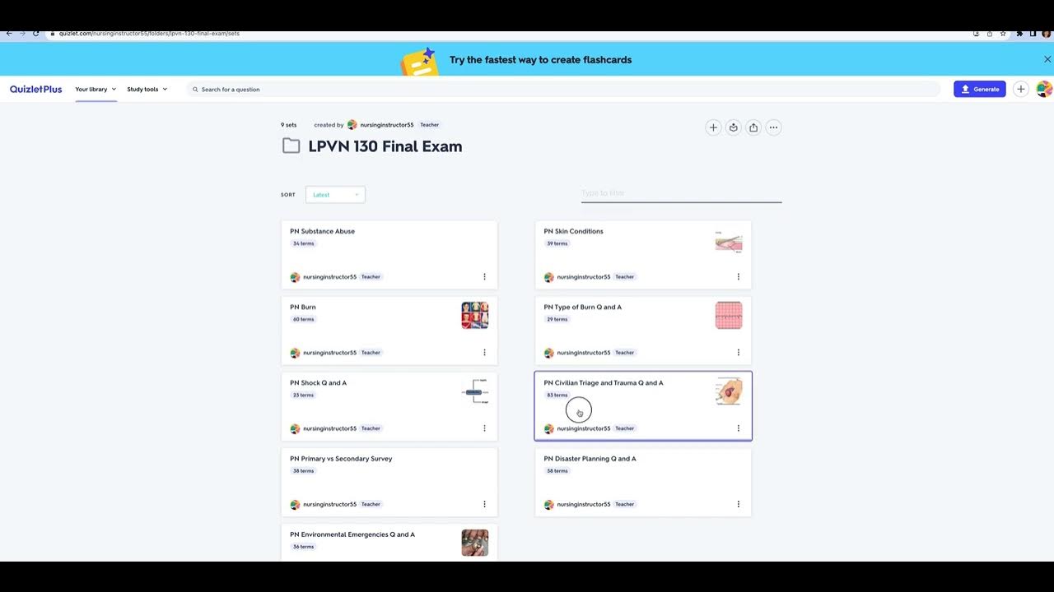Click the browser forward arrow

point(22,34)
